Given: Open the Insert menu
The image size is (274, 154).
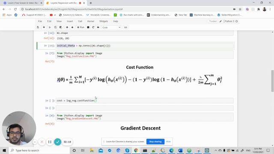Looking at the screenshot, I should [x=70, y=21].
